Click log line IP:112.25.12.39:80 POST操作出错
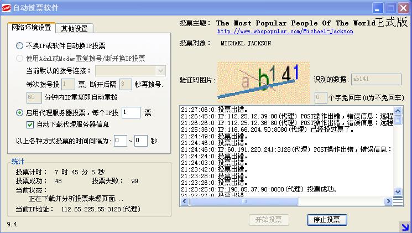The width and height of the screenshot is (412, 233). click(x=287, y=116)
